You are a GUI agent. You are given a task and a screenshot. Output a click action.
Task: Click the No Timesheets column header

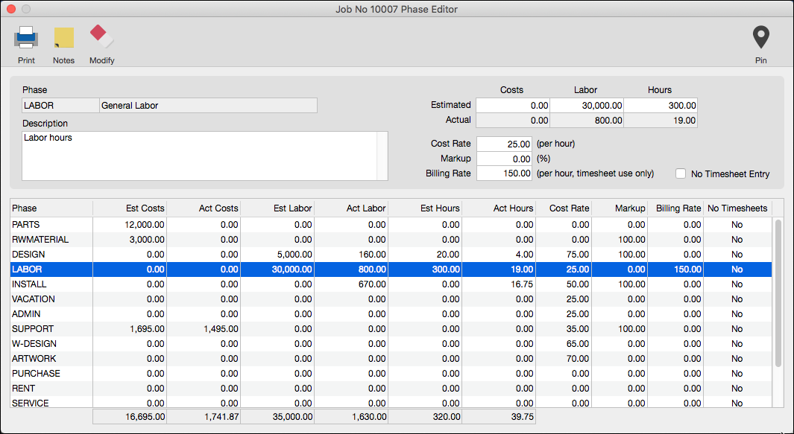pyautogui.click(x=737, y=208)
